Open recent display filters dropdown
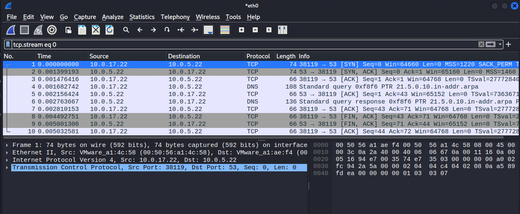This screenshot has width=520, height=214. tap(500, 44)
